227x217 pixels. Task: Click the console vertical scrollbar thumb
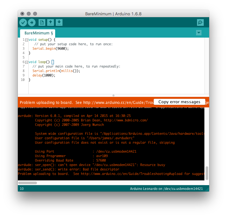pyautogui.click(x=207, y=173)
